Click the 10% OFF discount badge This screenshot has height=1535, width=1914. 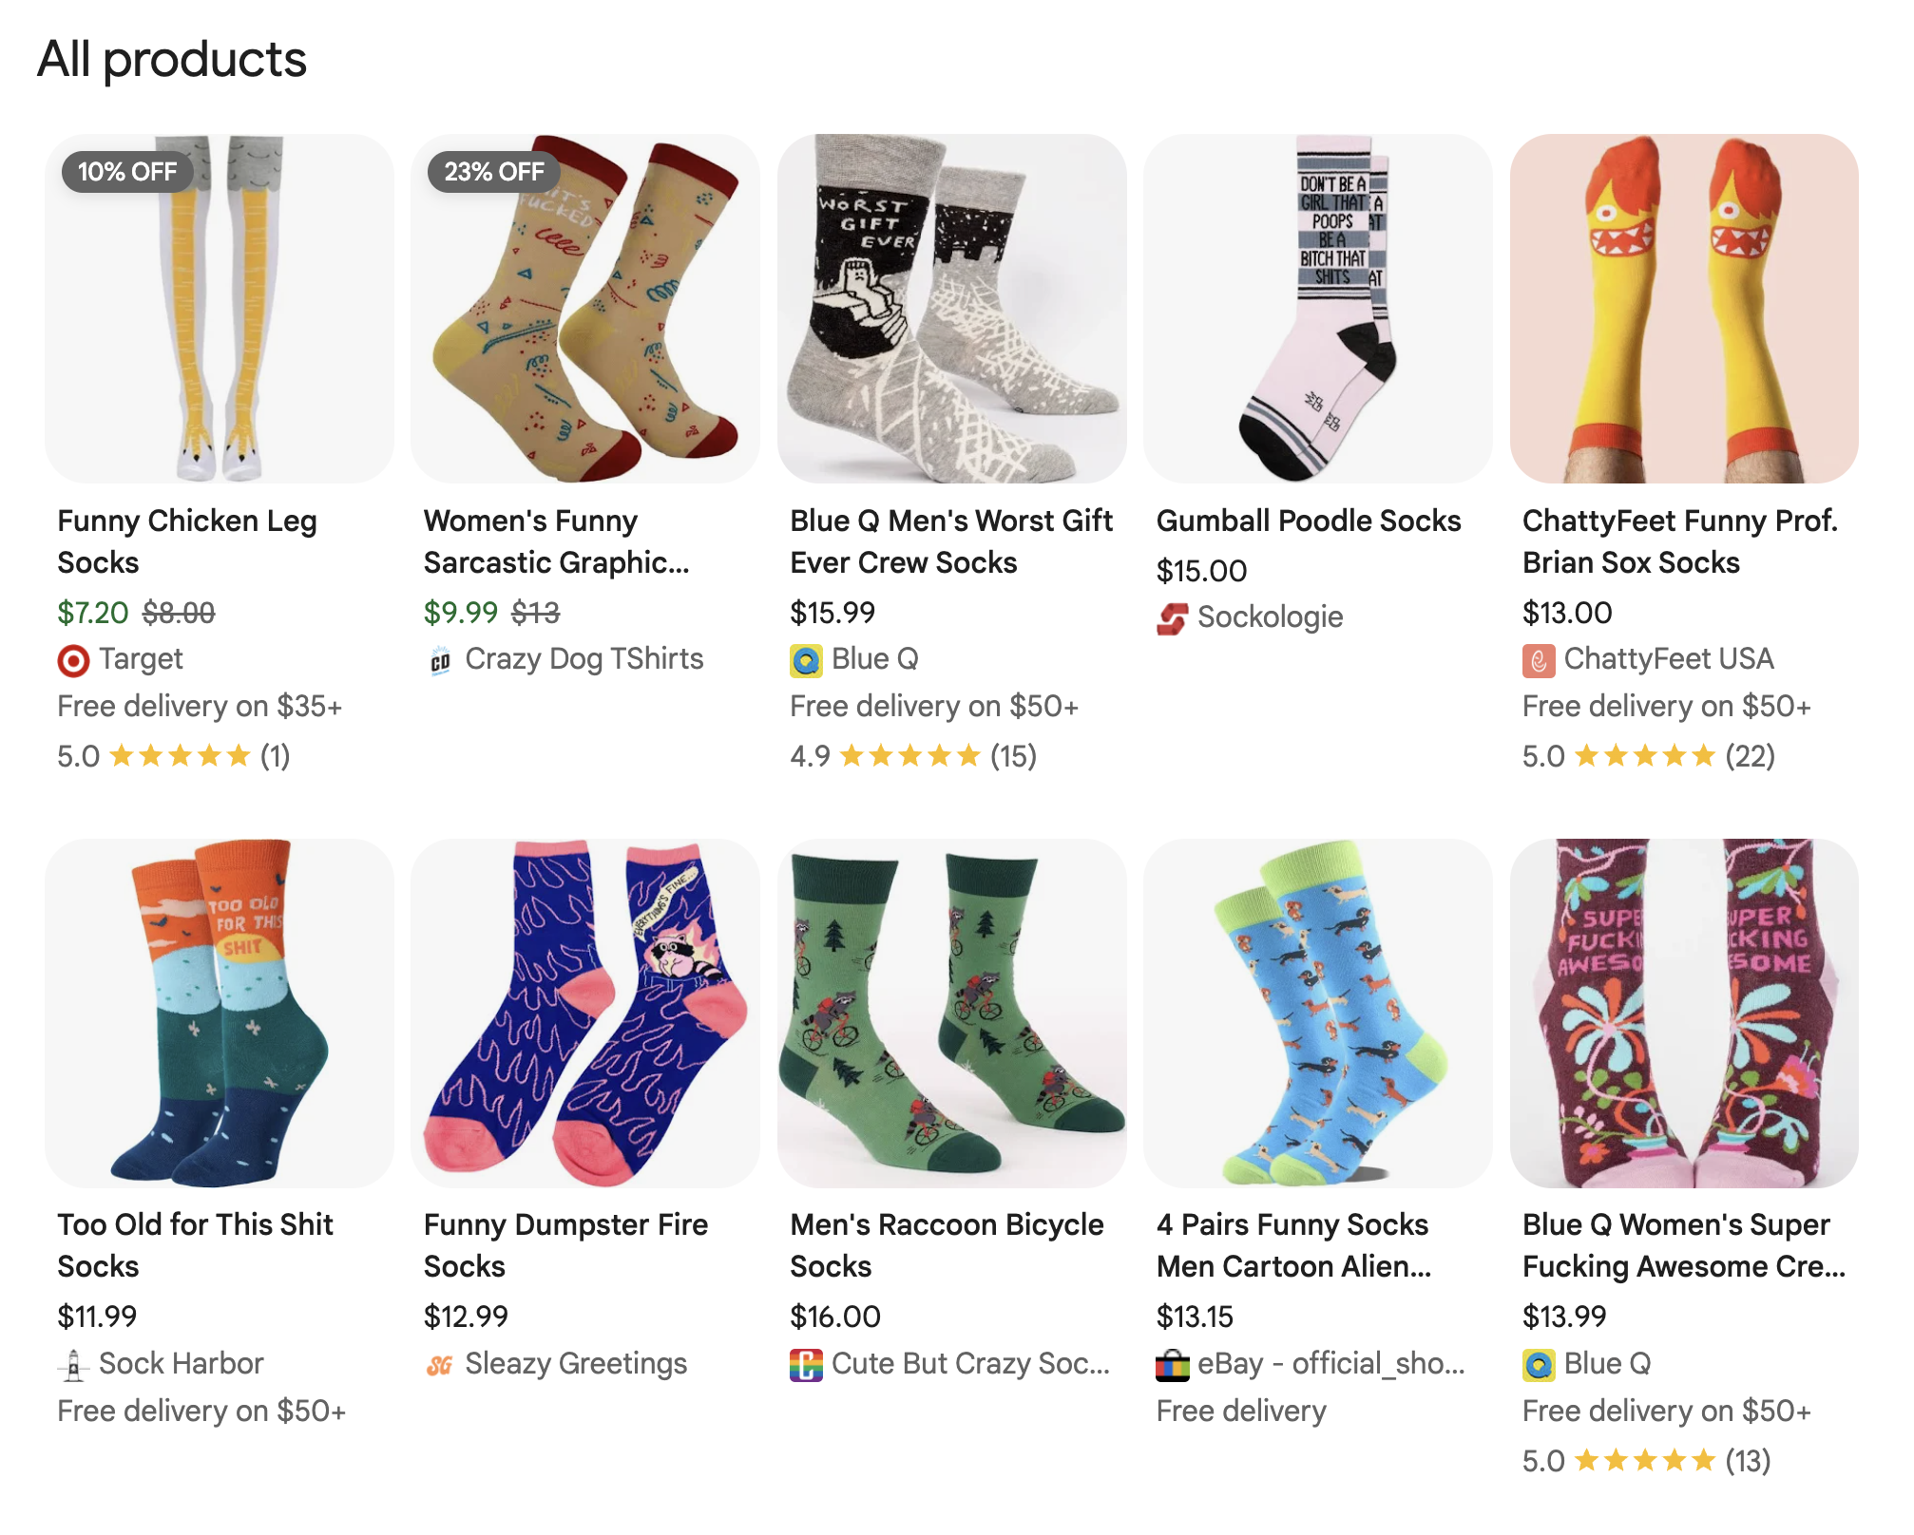126,172
